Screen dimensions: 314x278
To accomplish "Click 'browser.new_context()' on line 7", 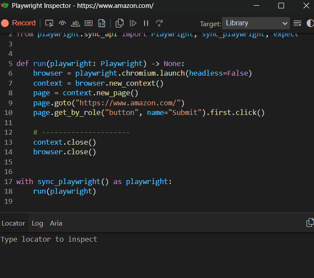I will pos(120,83).
